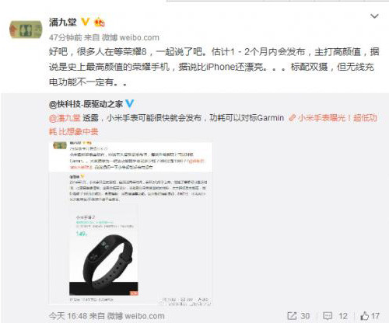Open 潘九堂's profile avatar
The width and height of the screenshot is (389, 323).
pos(26,30)
